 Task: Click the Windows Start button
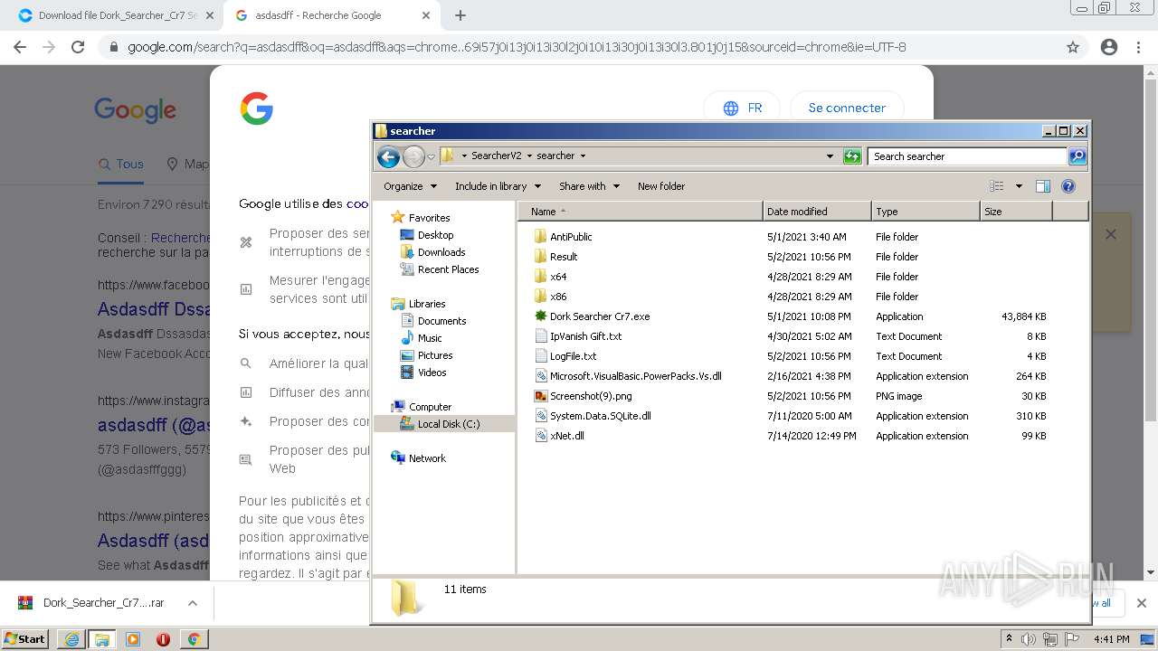click(25, 639)
